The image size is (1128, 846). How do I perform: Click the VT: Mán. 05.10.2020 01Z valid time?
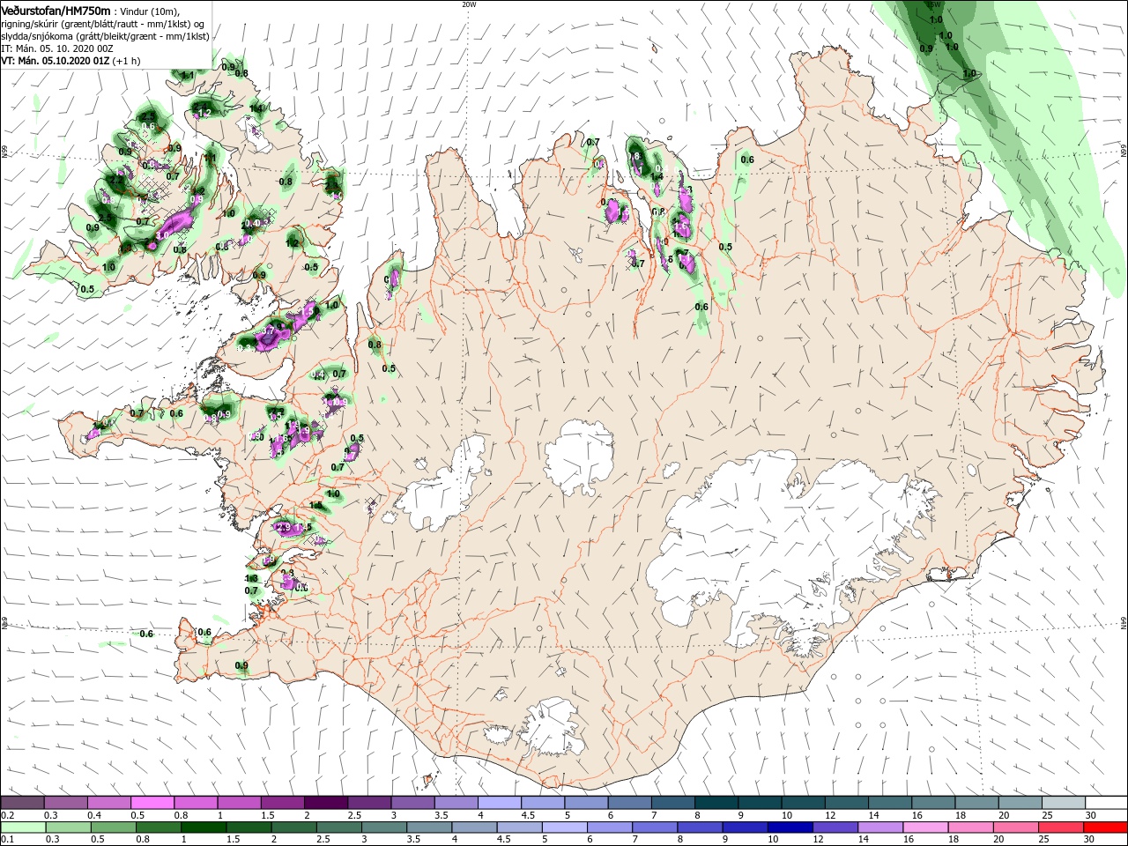tap(54, 62)
